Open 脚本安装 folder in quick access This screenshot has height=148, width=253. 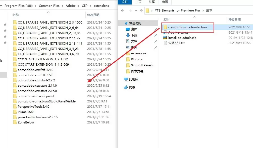pos(137,71)
